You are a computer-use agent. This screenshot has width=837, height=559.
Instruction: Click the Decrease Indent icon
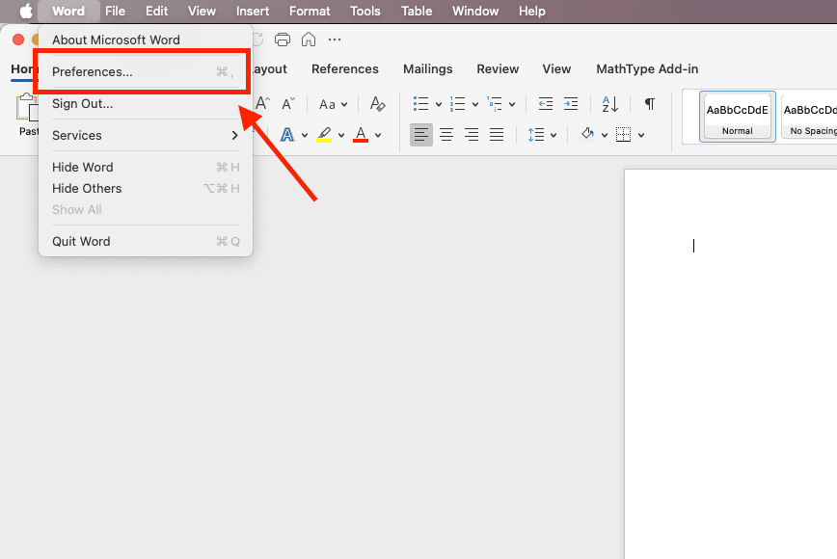(546, 103)
